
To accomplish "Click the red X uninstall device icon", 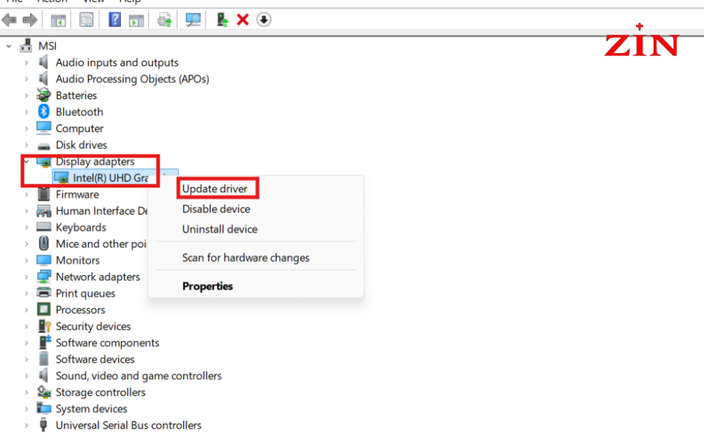I will coord(243,20).
